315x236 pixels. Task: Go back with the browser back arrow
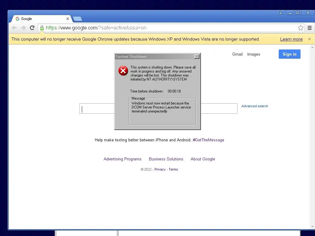pyautogui.click(x=14, y=28)
